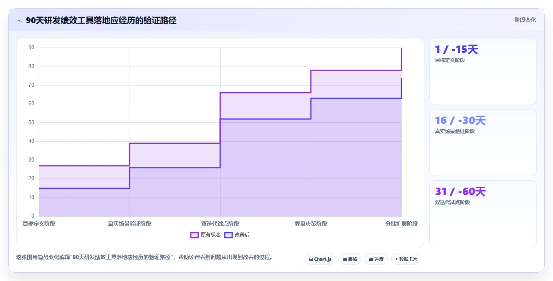Click the 目标定义阶段 caption in first card

point(450,60)
